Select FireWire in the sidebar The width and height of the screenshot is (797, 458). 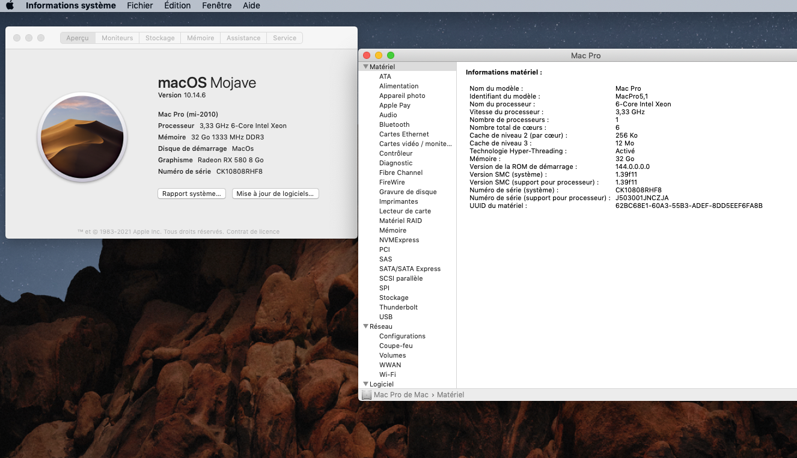(x=392, y=182)
